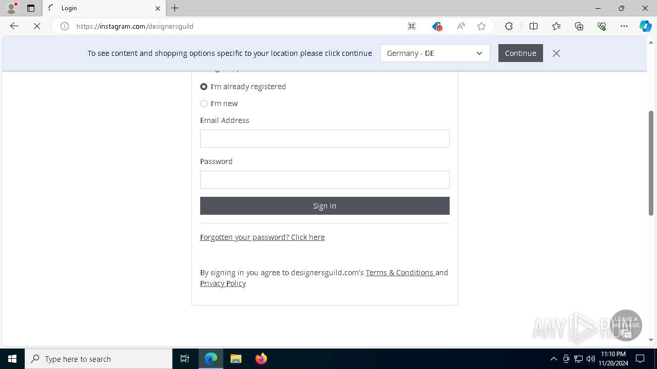The image size is (657, 369).
Task: Open Privacy Policy link
Action: tap(223, 283)
